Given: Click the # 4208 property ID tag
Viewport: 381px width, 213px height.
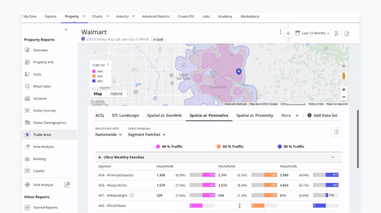Looking at the screenshot, I should 158,39.
